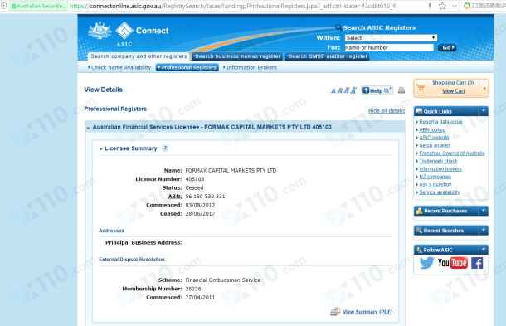Open View Cart link
Screen dimensions: 506x326
click(453, 91)
